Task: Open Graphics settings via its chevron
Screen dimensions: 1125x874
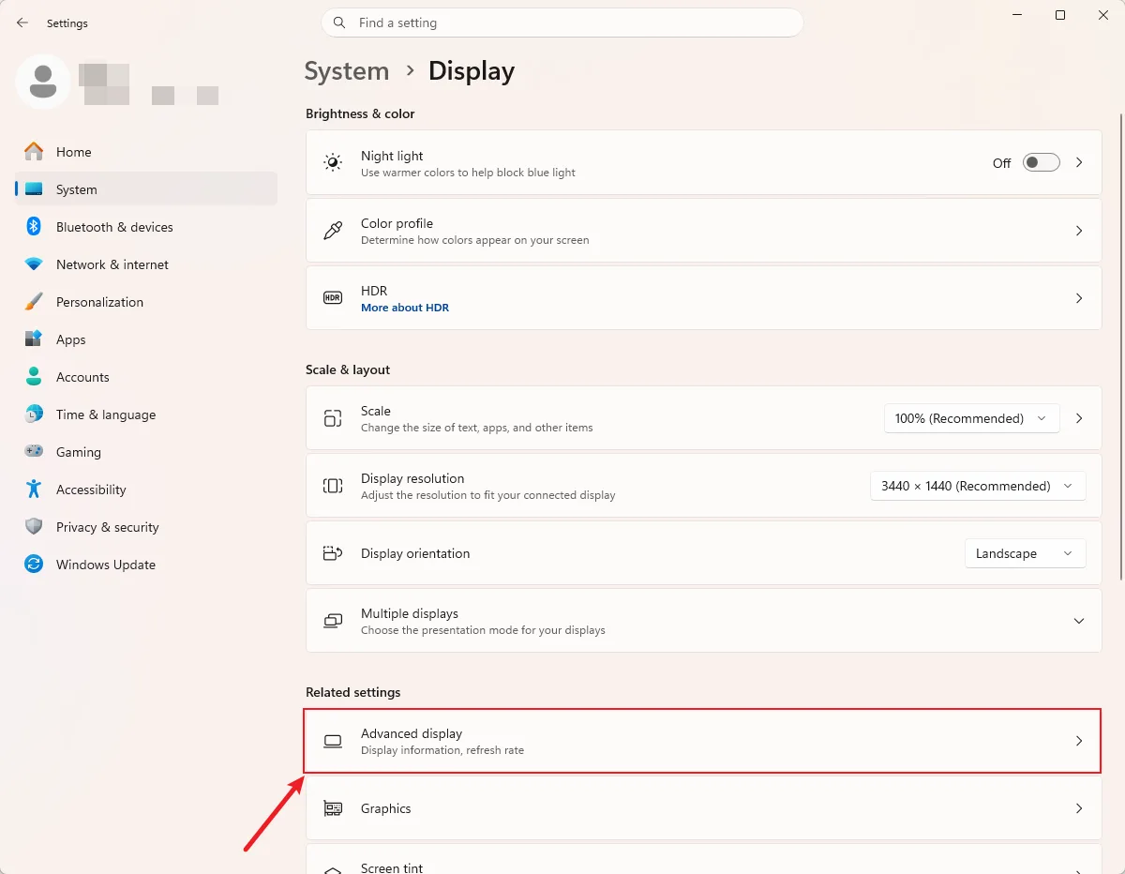Action: (1079, 808)
